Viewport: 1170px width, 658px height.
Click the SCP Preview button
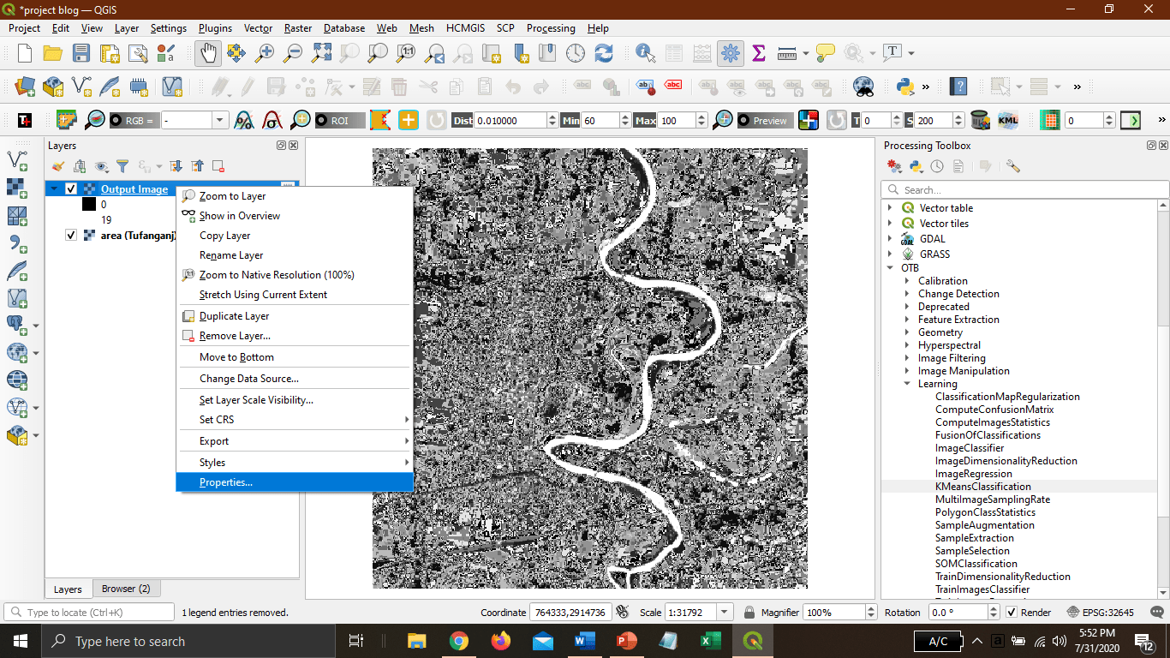(x=765, y=120)
